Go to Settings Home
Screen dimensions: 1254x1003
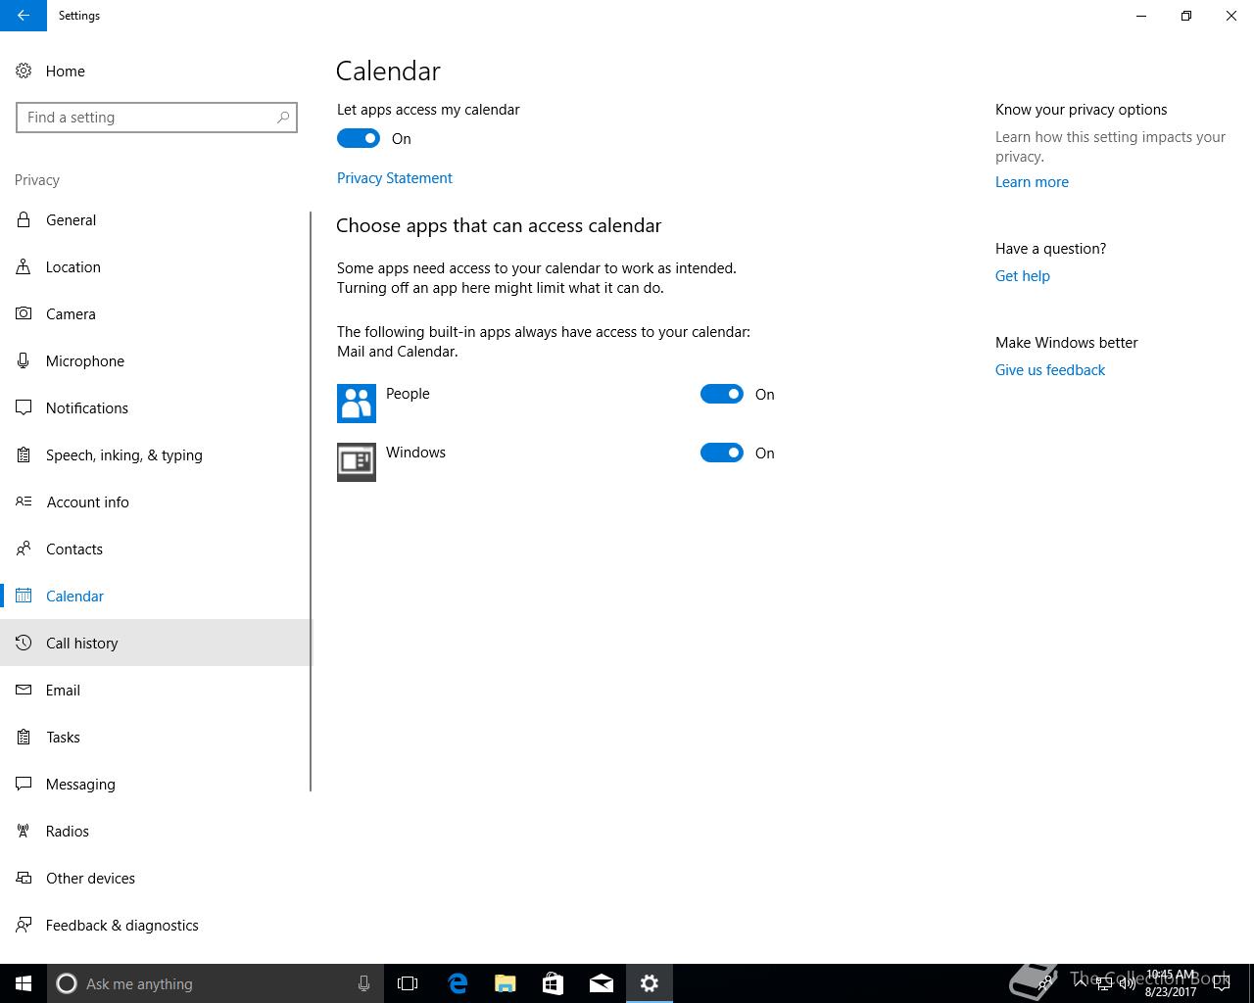(x=155, y=71)
